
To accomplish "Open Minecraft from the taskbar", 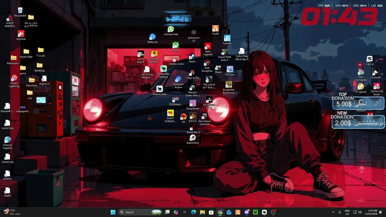I will (255, 212).
